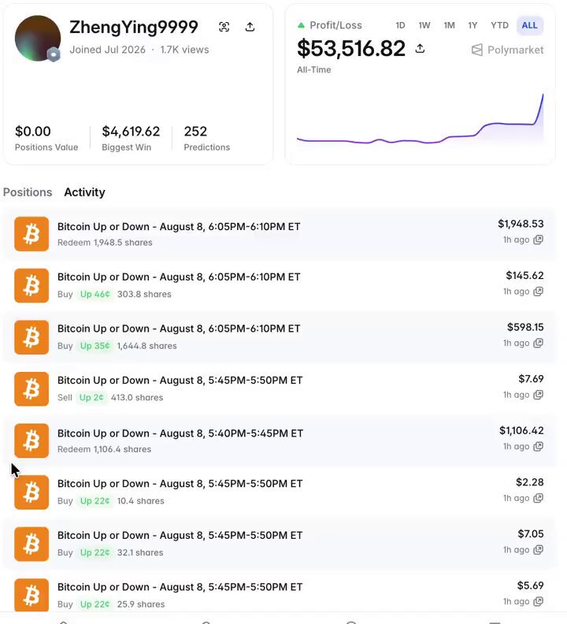Click the QR scan icon beside ZhengYing9999
Screen dimensions: 567x624
coord(224,27)
